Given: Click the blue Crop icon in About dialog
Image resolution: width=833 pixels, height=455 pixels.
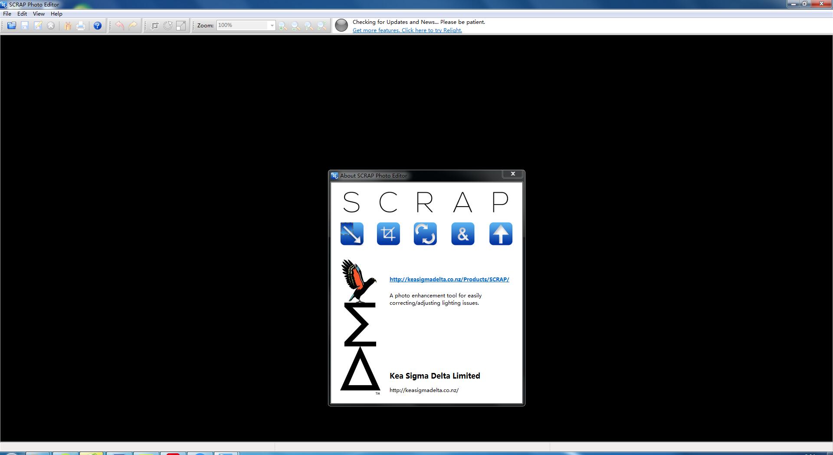Looking at the screenshot, I should [388, 234].
